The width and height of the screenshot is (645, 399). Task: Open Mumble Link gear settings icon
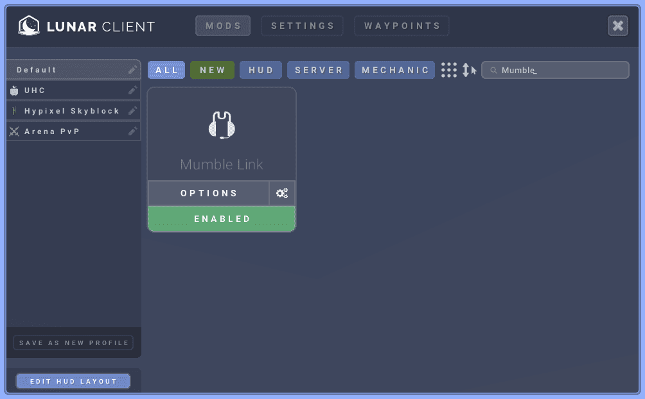[282, 193]
